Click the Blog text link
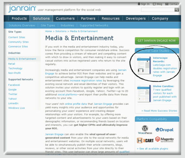The width and height of the screenshot is (185, 158). (159, 4)
